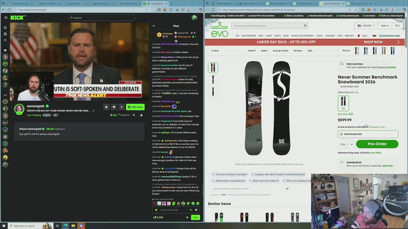408x229 pixels.
Task: Open the Size Chart link
Action: (x=345, y=114)
